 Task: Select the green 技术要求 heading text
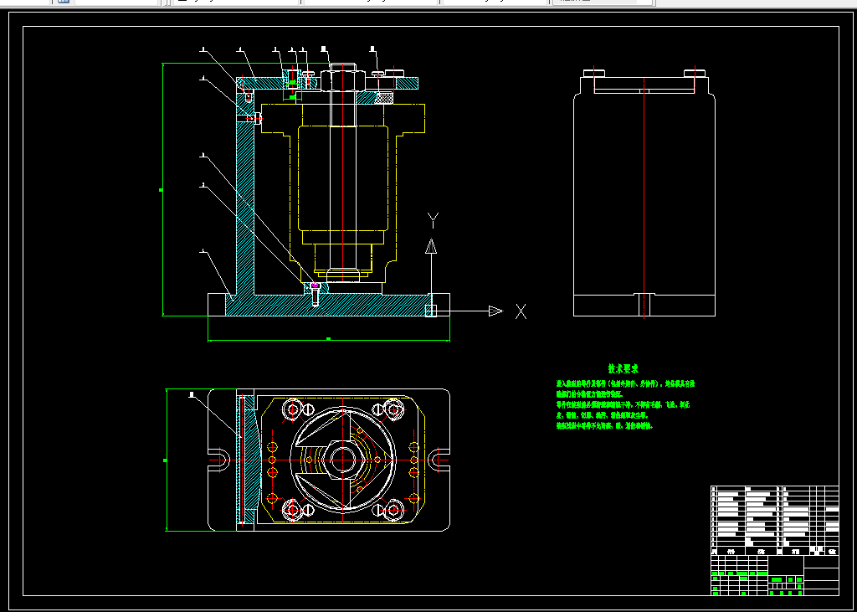click(x=624, y=369)
